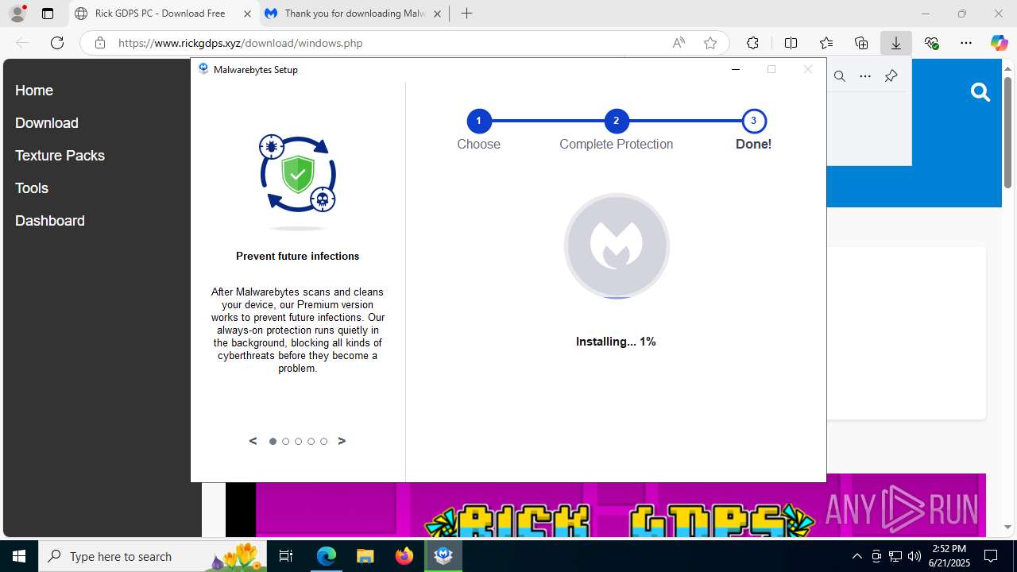Screen dimensions: 1017x572
Task: Show the previous slide arrow
Action: coord(253,441)
